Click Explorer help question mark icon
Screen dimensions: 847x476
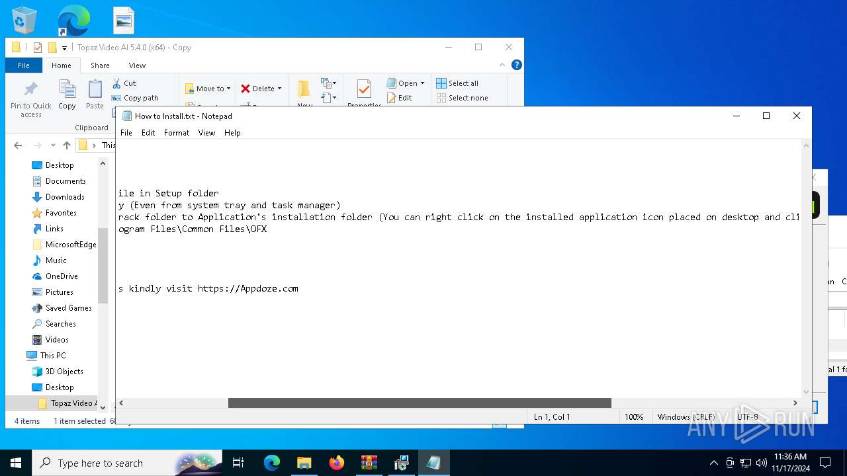[517, 65]
